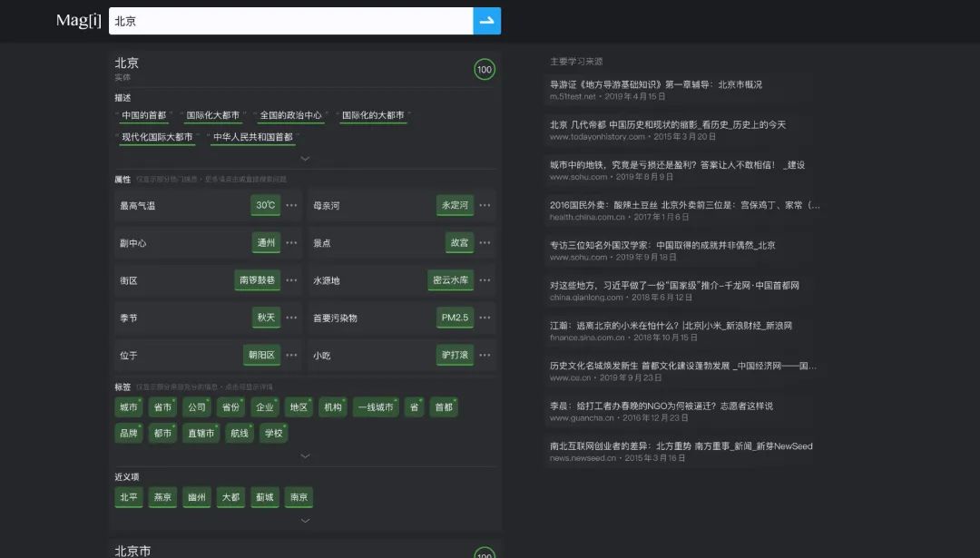Click the 100 confidence score badge

pos(485,69)
